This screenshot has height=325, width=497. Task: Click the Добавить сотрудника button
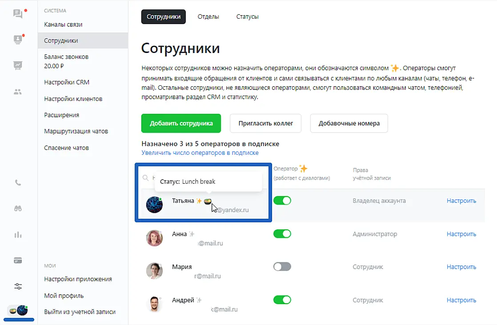point(181,123)
